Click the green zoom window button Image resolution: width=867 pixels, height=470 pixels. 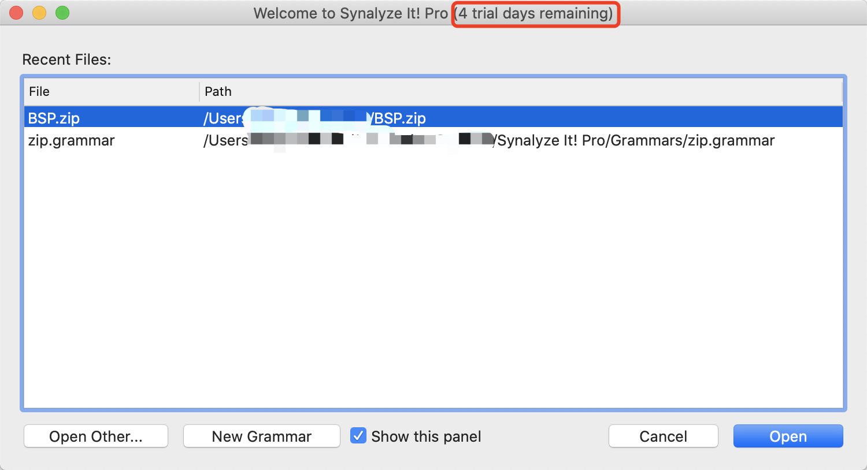click(x=62, y=13)
